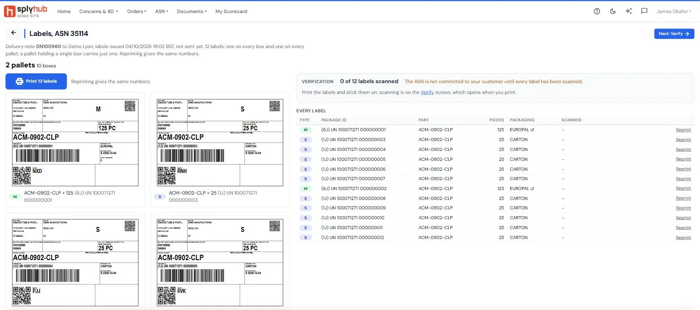Open the help question-mark icon
The height and width of the screenshot is (310, 700).
click(597, 11)
